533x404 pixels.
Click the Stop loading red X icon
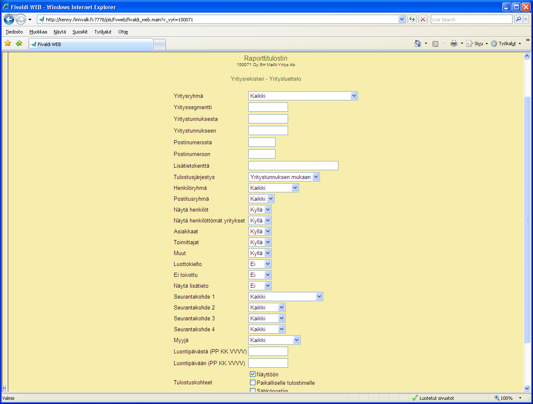coord(423,19)
